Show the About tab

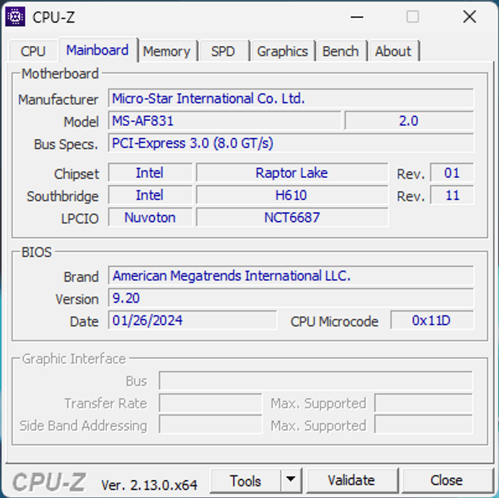tap(393, 51)
